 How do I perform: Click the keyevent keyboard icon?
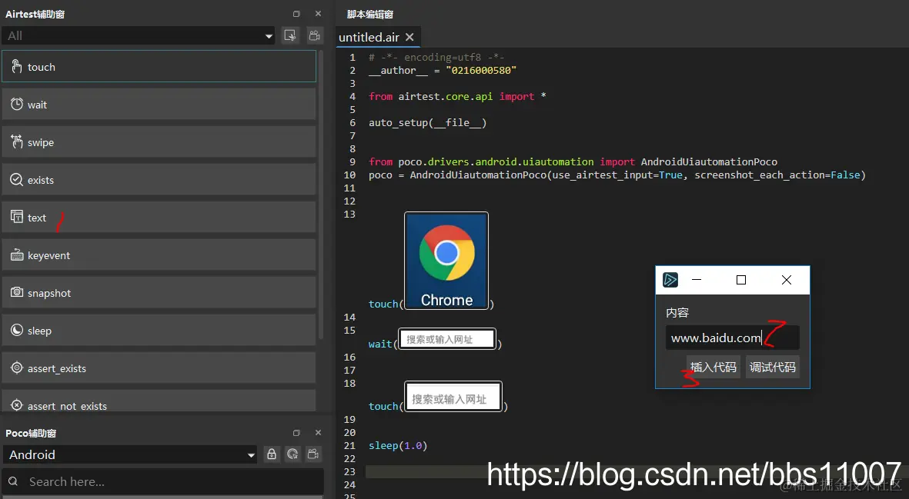click(x=17, y=255)
